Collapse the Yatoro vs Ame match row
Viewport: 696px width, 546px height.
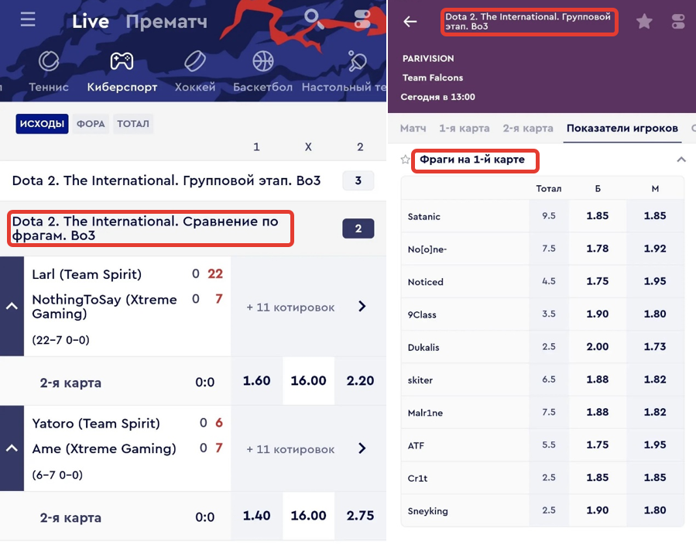point(12,448)
